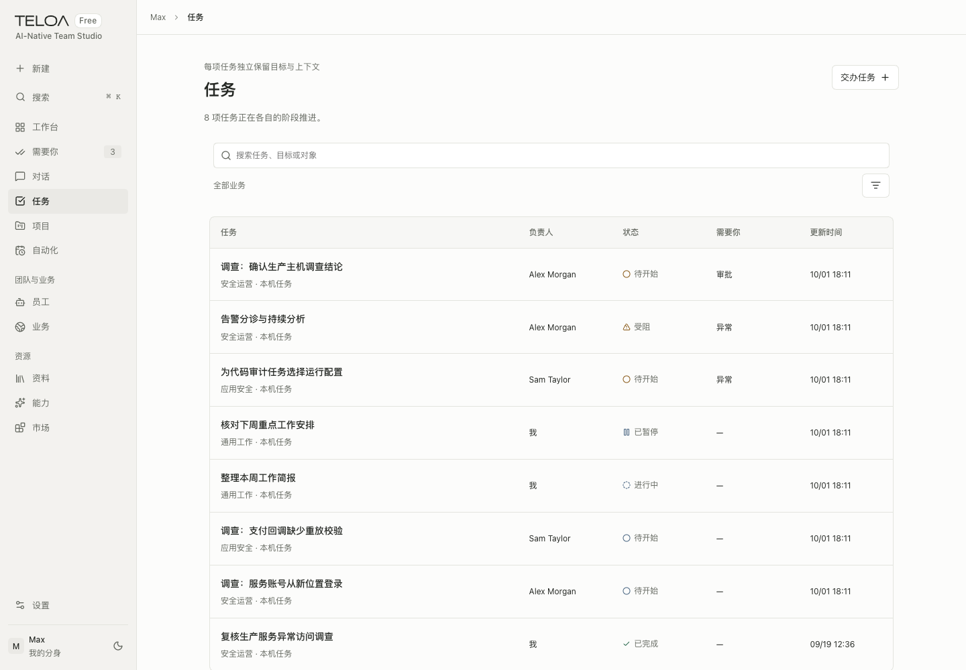The width and height of the screenshot is (966, 670).
Task: Click the sparkle icon for 能力
Action: [20, 403]
